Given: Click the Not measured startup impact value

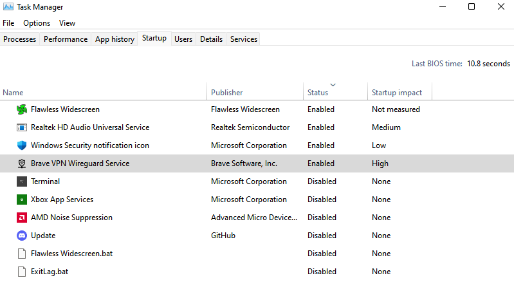Looking at the screenshot, I should pyautogui.click(x=396, y=109).
